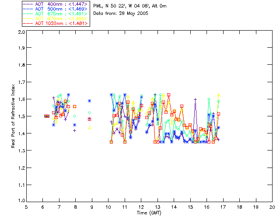Click the x-axis label 18
The height and width of the screenshot is (224, 280).
point(239,207)
